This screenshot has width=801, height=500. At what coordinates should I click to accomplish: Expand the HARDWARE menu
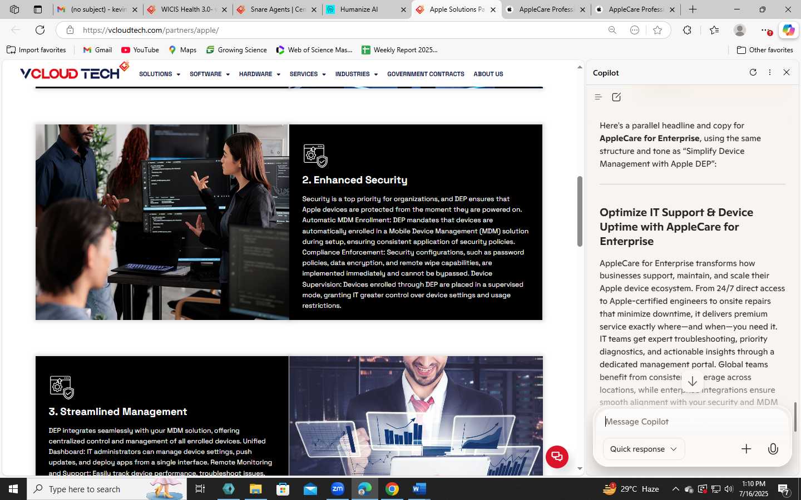[x=260, y=74]
